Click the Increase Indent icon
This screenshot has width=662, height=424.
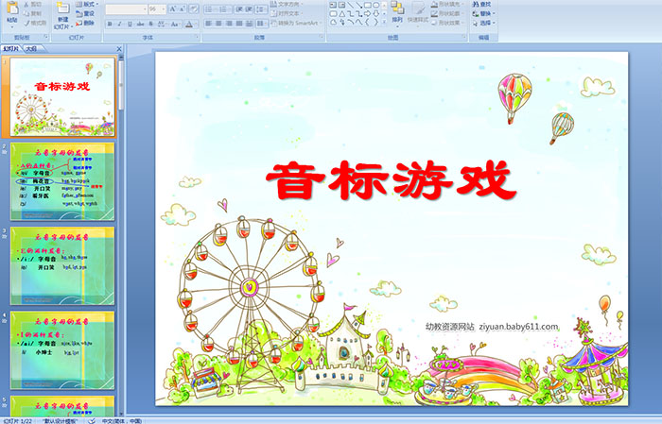pyautogui.click(x=249, y=9)
